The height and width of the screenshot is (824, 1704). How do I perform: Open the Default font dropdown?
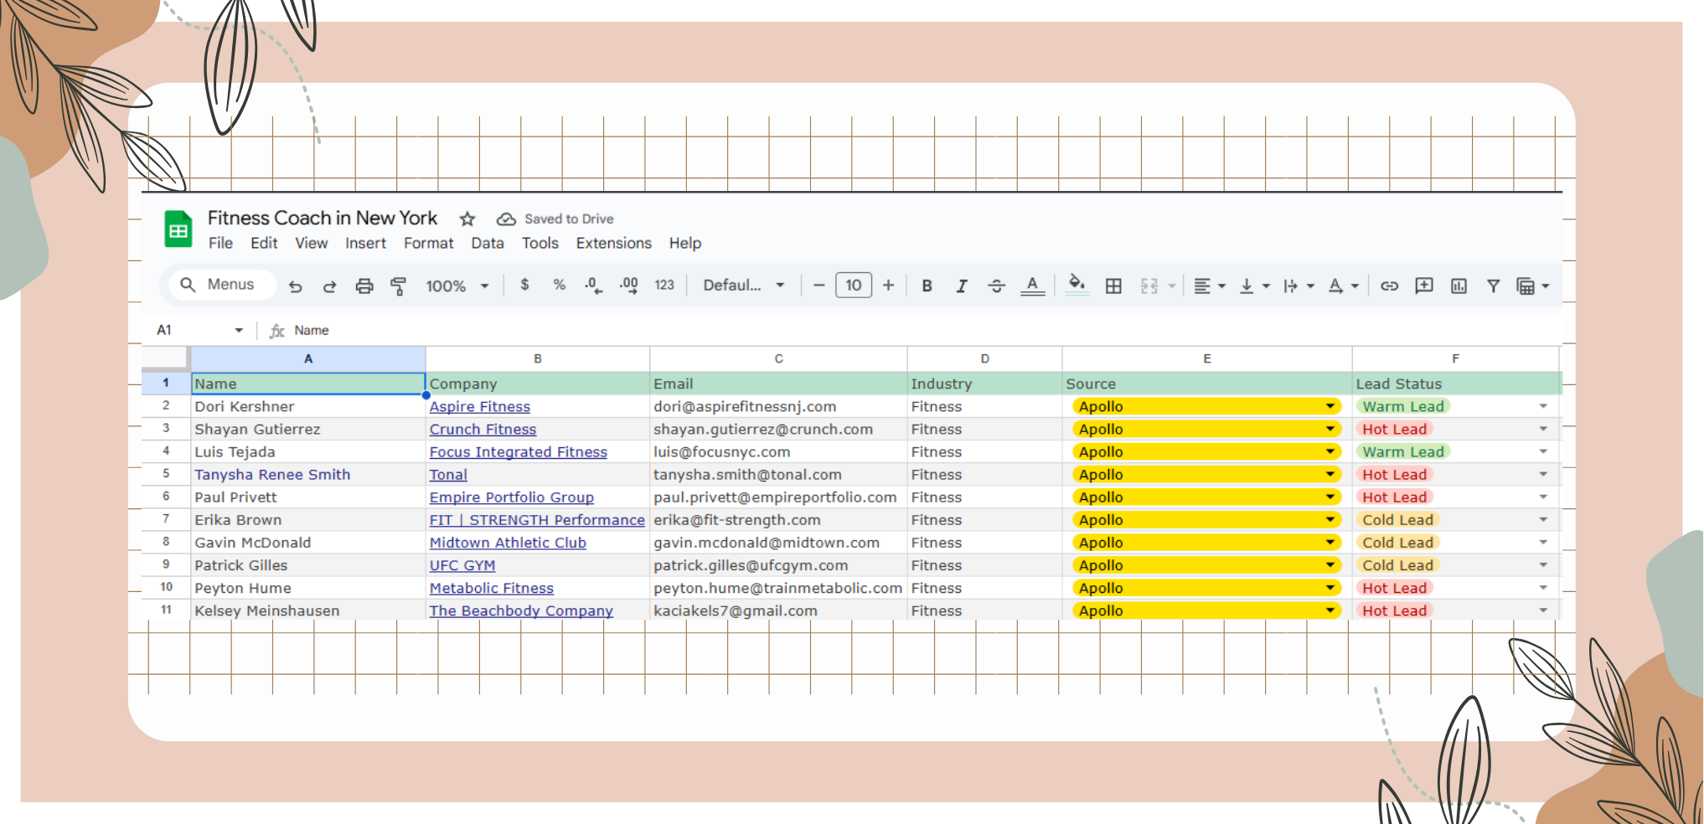coord(744,286)
